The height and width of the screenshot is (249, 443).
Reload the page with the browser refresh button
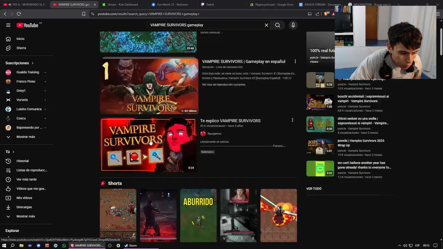[x=19, y=14]
